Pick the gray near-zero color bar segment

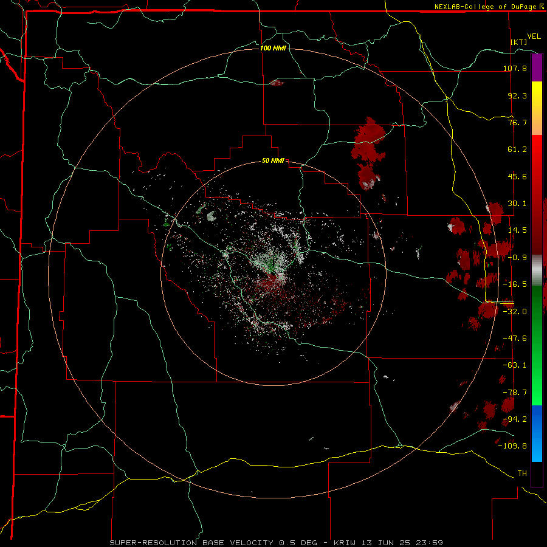coord(537,270)
